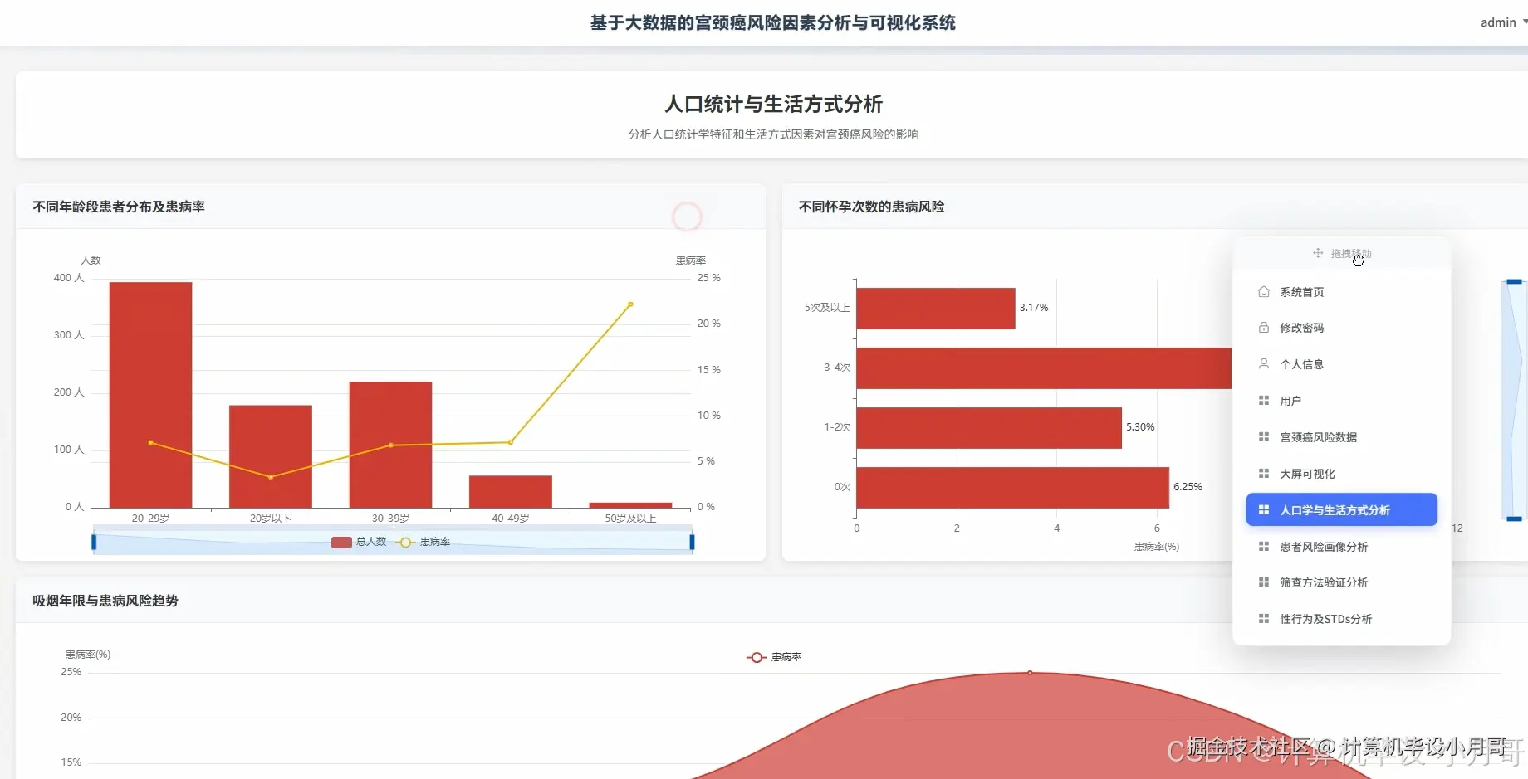Open the 宫颈癌风险数据 menu item
1528x779 pixels.
click(x=1341, y=437)
